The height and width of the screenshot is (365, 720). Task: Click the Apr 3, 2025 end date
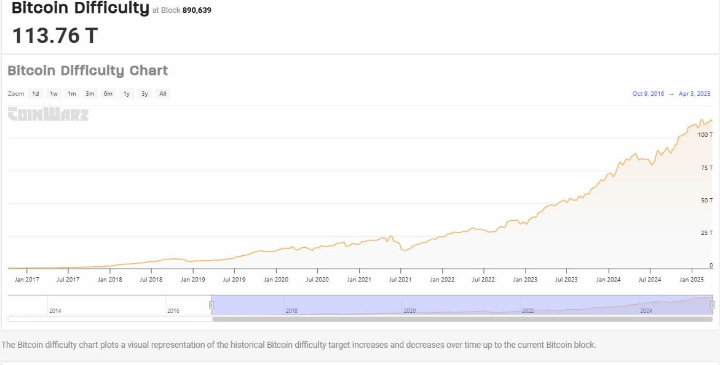click(x=694, y=94)
